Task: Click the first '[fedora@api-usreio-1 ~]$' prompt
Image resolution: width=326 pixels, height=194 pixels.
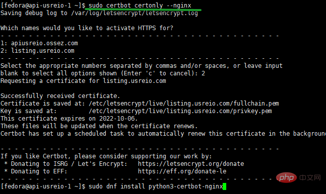Action: 43,6
